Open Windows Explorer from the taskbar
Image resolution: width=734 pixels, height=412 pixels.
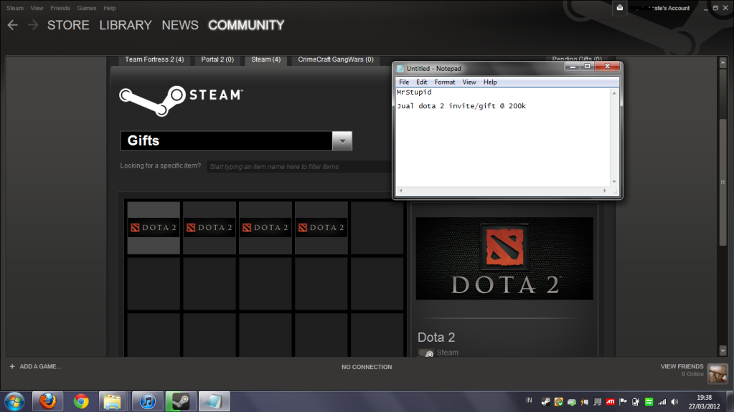pos(113,402)
